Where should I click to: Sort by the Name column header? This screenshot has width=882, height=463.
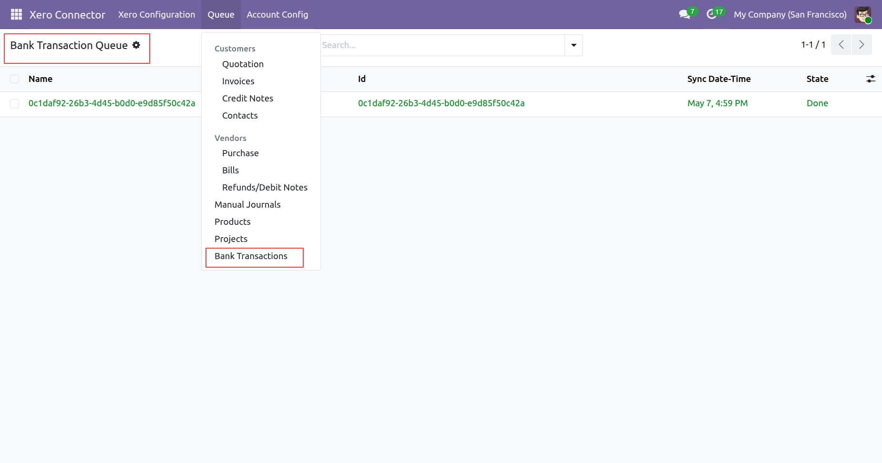tap(41, 79)
